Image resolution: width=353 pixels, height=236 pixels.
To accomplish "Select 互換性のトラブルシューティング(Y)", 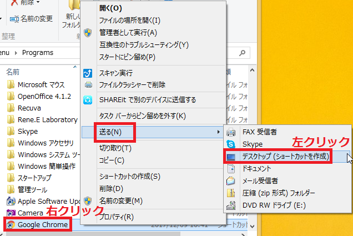I will (x=153, y=45).
